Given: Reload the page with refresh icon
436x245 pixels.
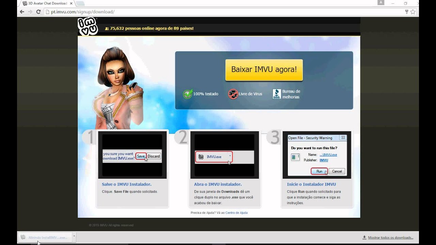Looking at the screenshot, I should (x=38, y=12).
